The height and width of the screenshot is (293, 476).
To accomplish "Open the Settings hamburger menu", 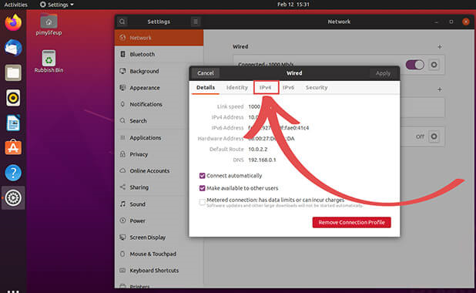I will tap(196, 22).
